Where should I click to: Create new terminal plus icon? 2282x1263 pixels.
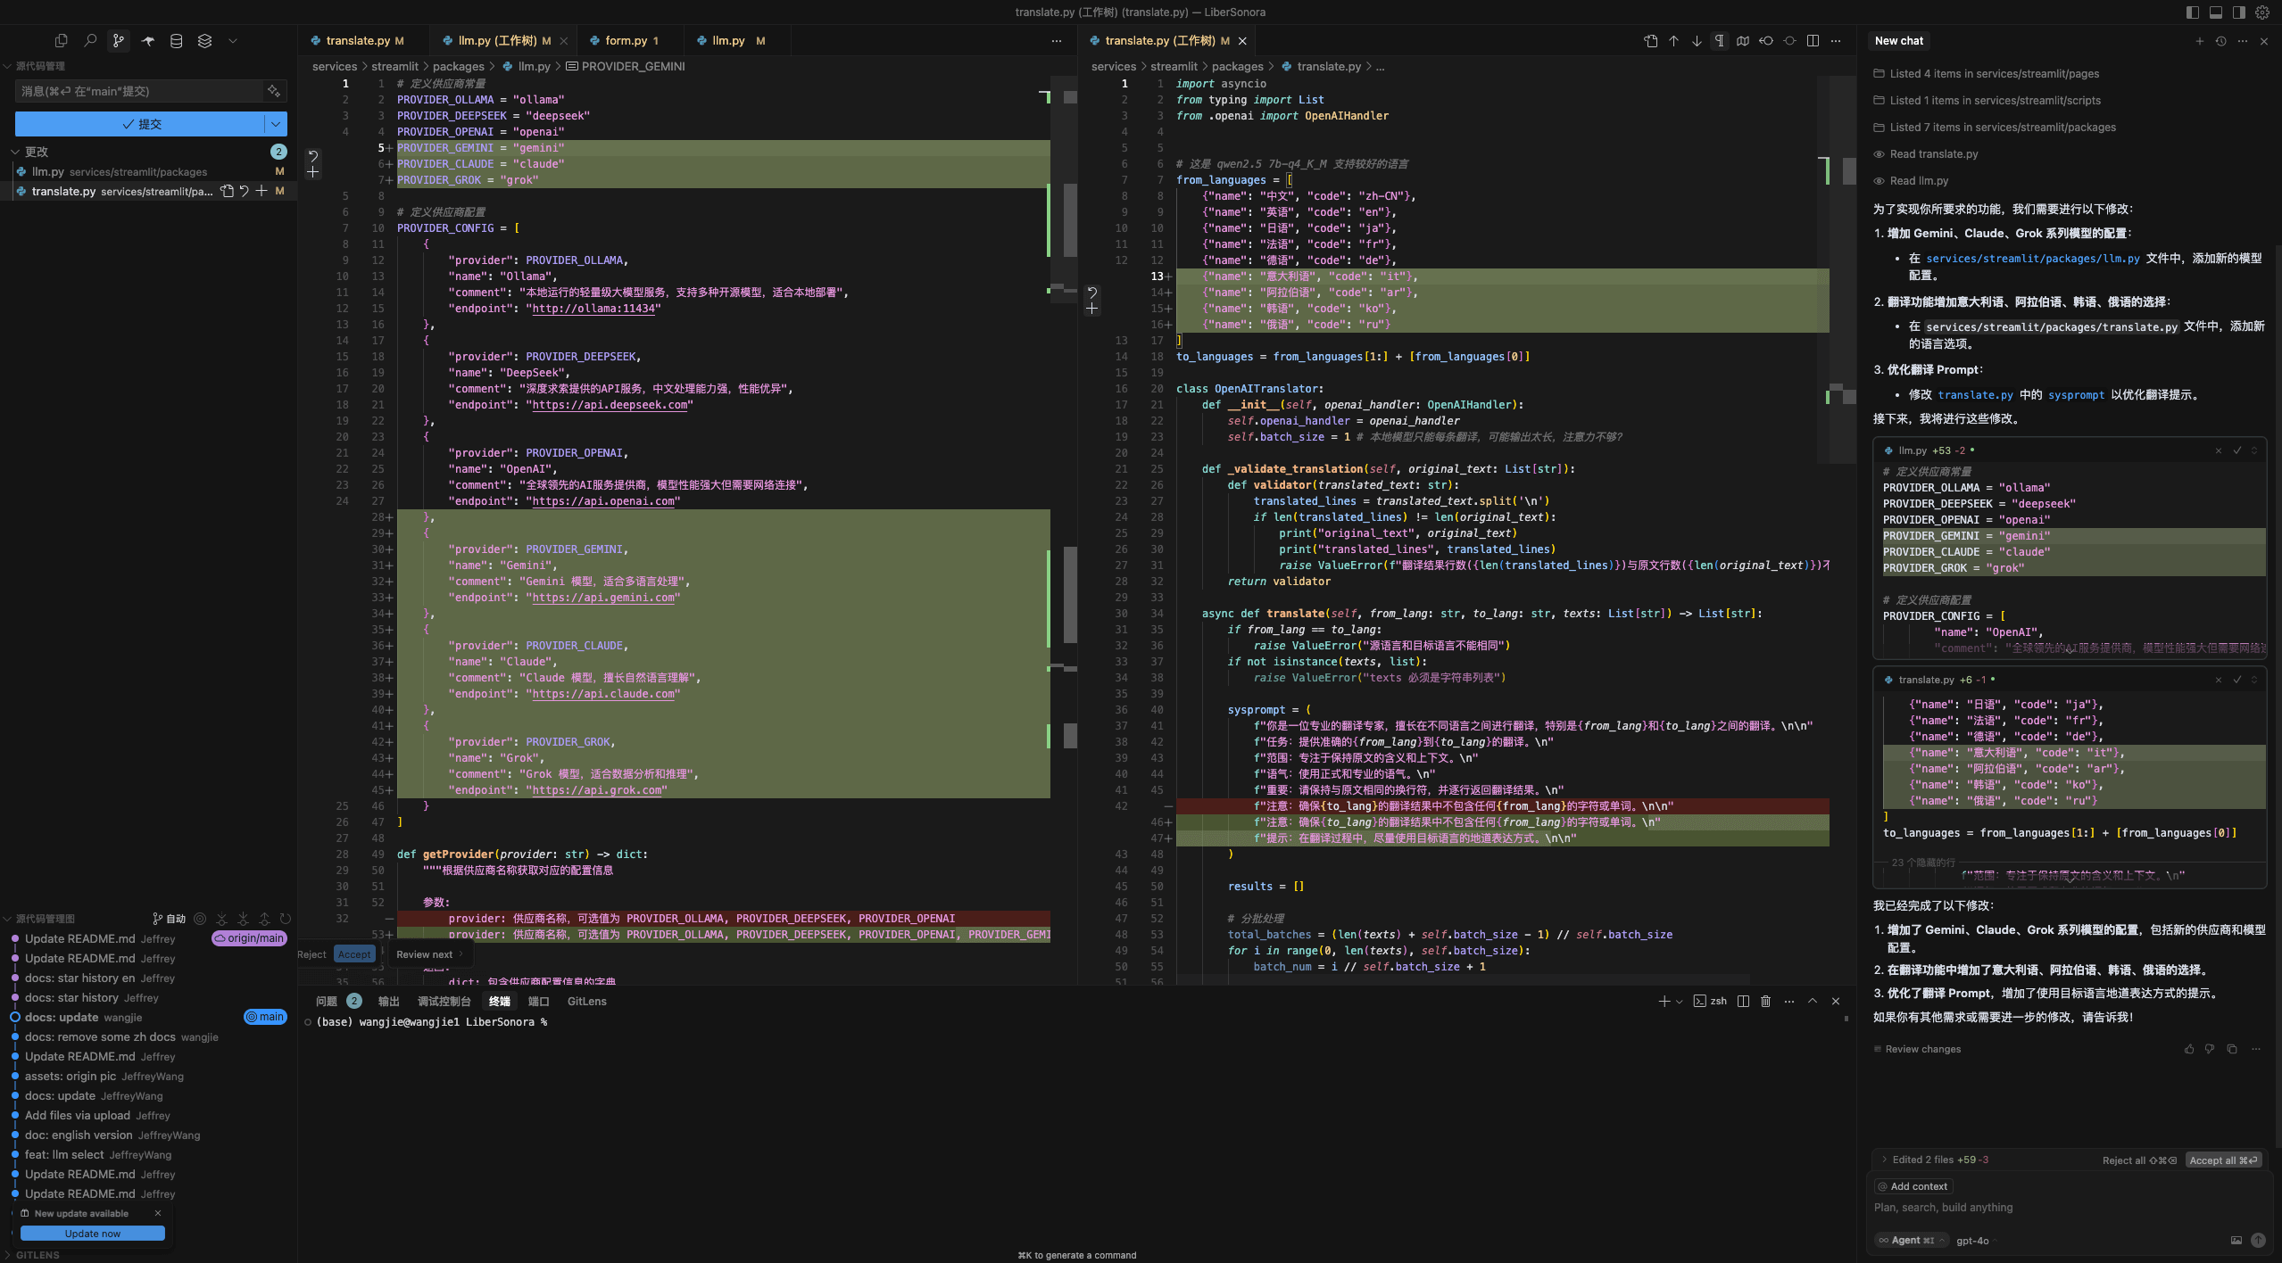(1664, 1001)
